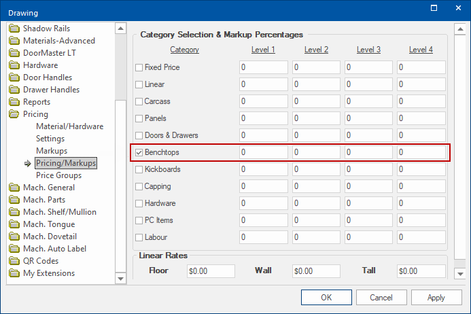471x314 pixels.
Task: Maximize the Drawing dialog window
Action: 434,8
